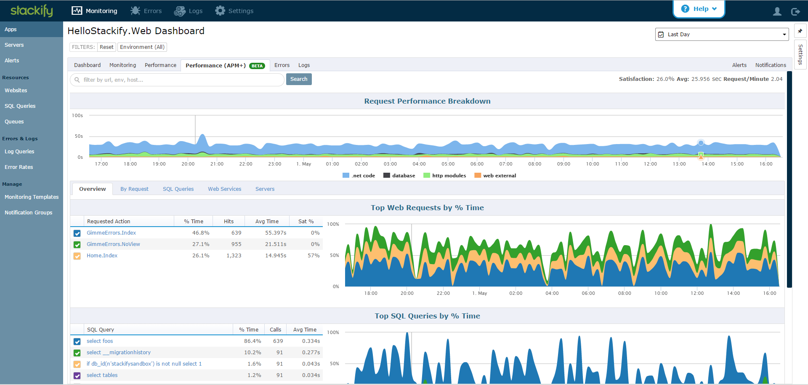
Task: Open Errors via bug icon
Action: click(x=136, y=11)
